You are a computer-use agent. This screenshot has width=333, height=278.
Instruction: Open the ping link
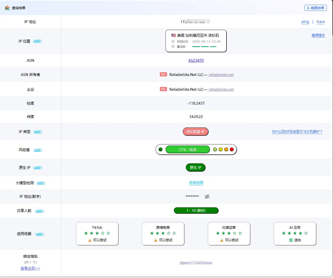pos(305,22)
